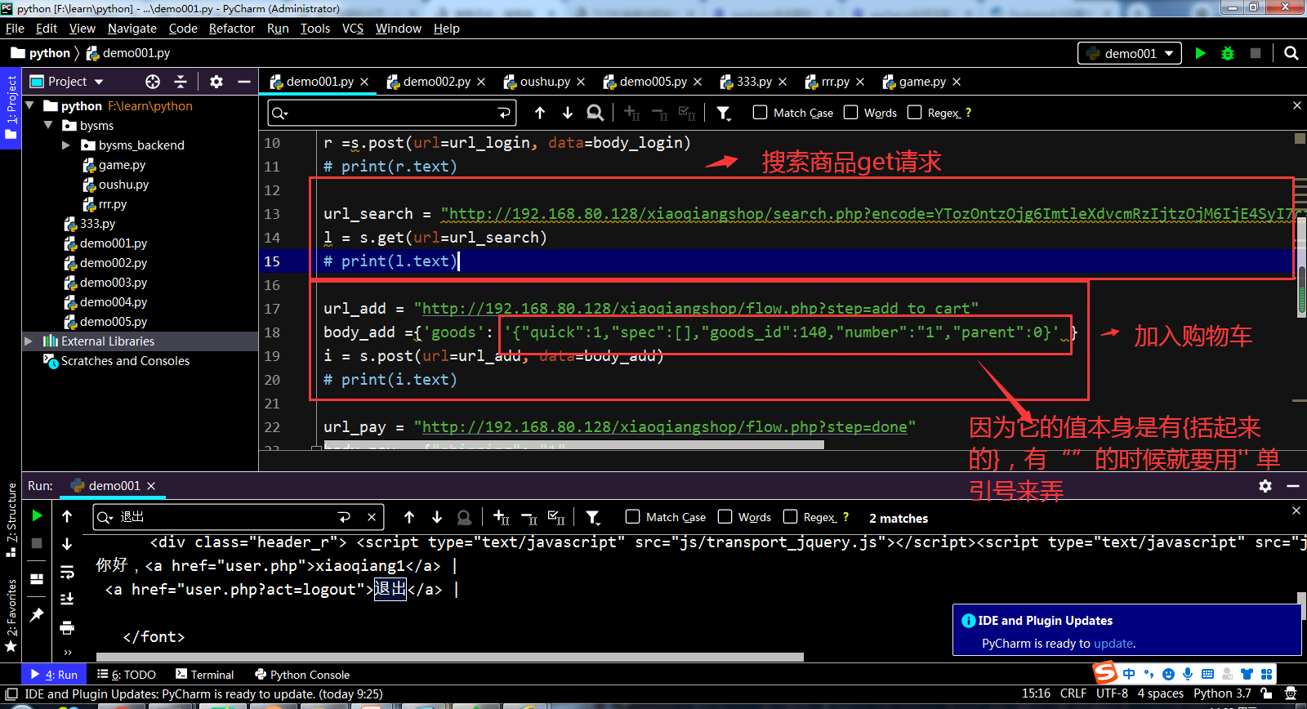Viewport: 1307px width, 709px height.
Task: Toggle soft-wrap in Run console
Action: click(67, 571)
